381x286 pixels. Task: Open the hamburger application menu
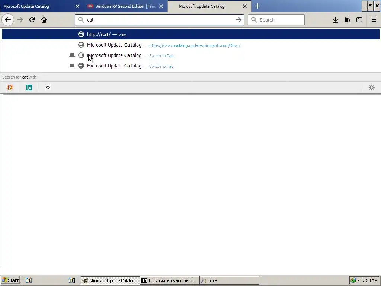click(374, 20)
